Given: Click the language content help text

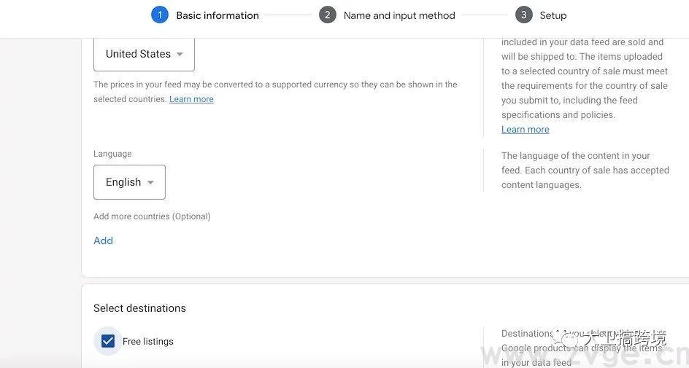Looking at the screenshot, I should coord(585,170).
